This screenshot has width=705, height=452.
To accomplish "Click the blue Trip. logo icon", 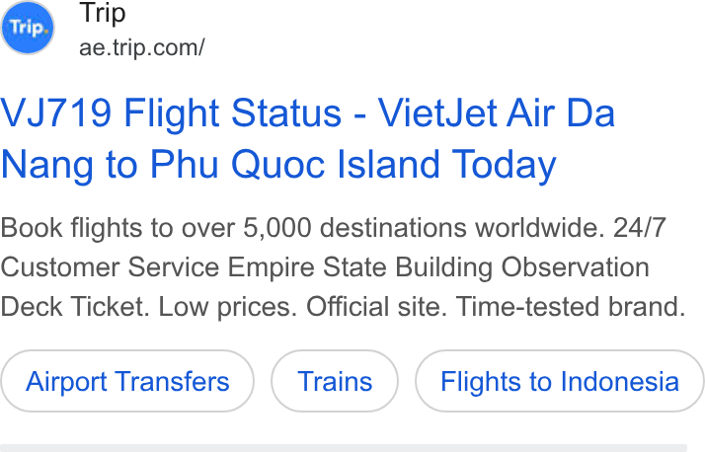I will 28,28.
